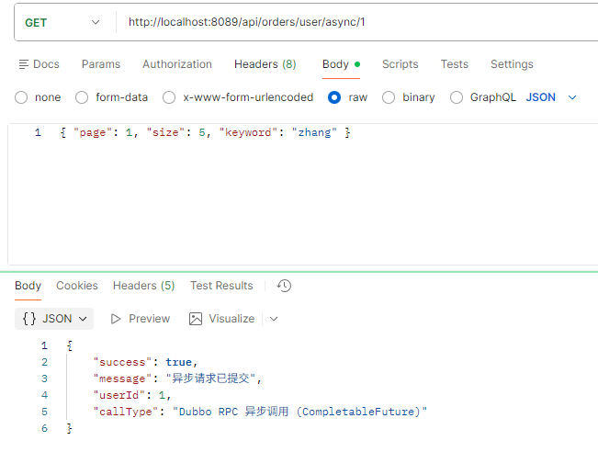
Task: Choose x-www-form-urlencoded body type
Action: tap(169, 97)
